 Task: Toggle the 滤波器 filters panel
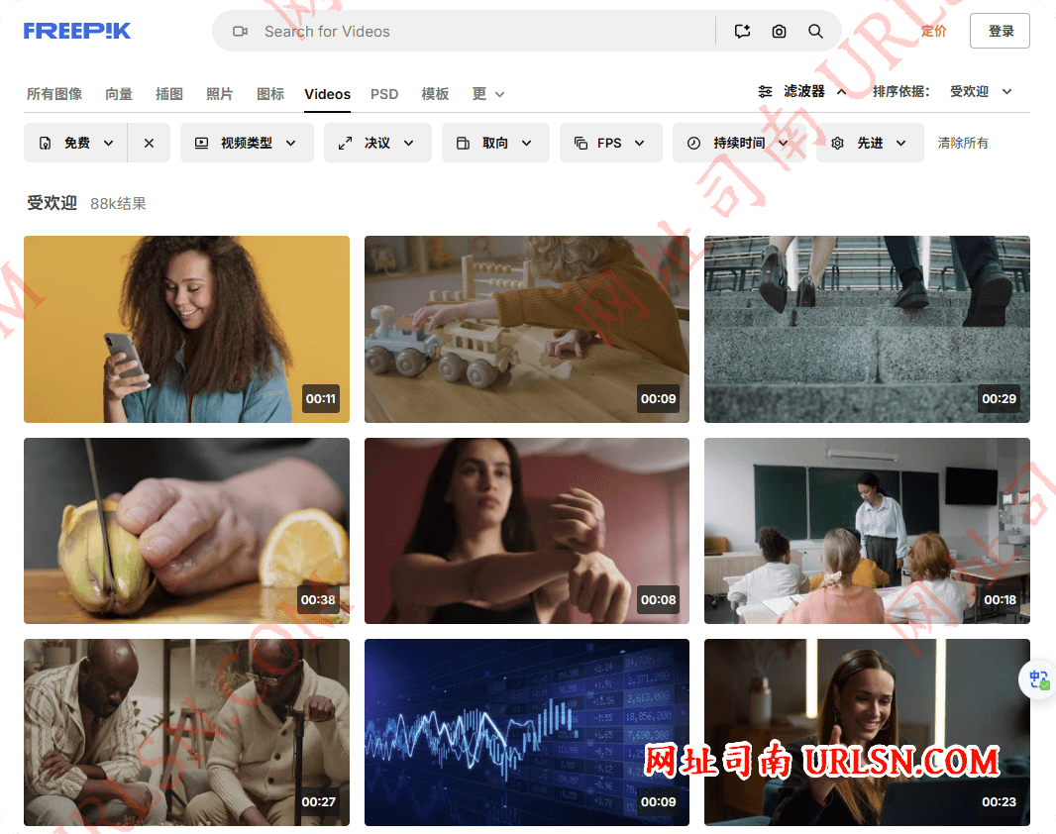click(x=802, y=91)
